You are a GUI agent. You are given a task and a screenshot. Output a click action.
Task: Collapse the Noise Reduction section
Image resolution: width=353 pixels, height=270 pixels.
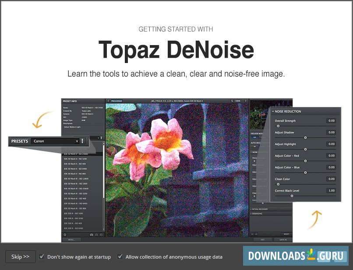[273, 112]
